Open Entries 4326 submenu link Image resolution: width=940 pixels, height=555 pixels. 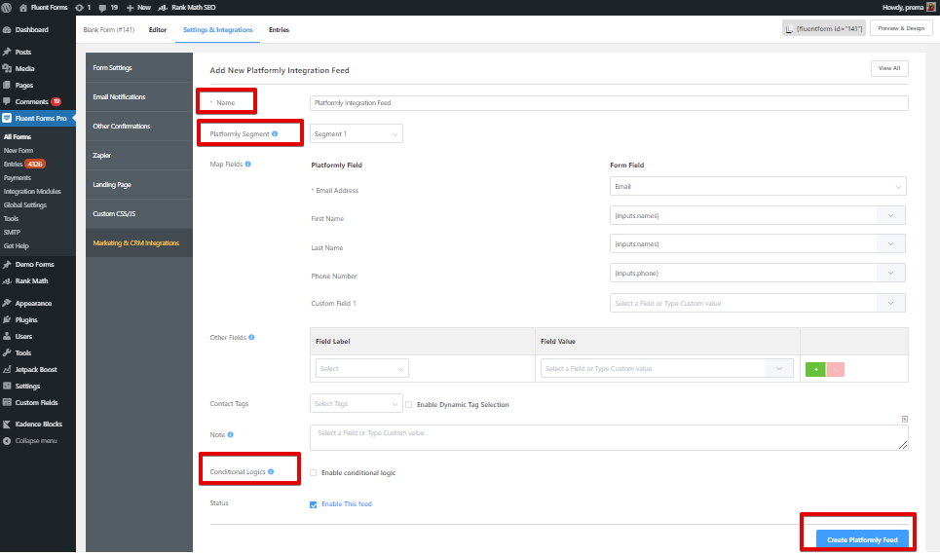click(24, 165)
